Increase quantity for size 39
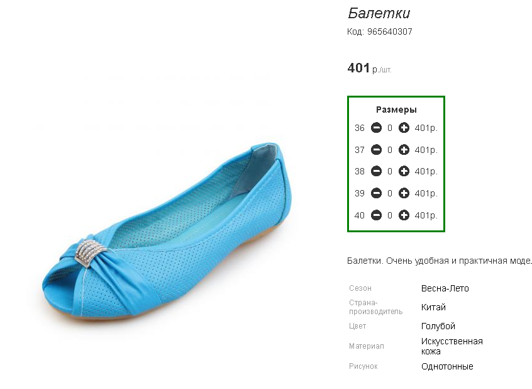532x389 pixels. (x=404, y=193)
